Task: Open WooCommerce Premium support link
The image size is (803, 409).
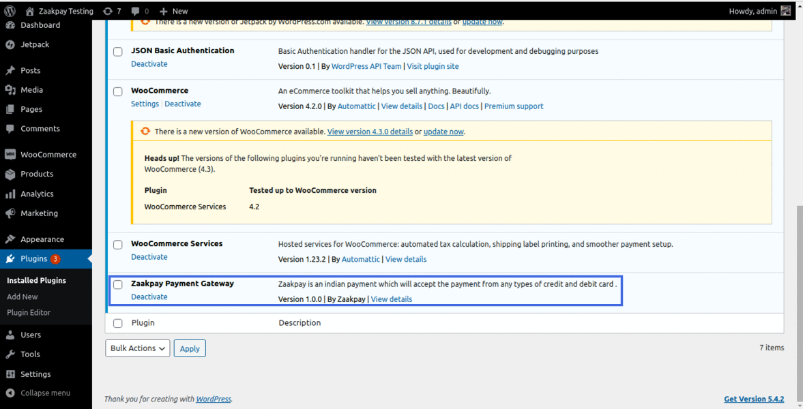Action: (514, 106)
